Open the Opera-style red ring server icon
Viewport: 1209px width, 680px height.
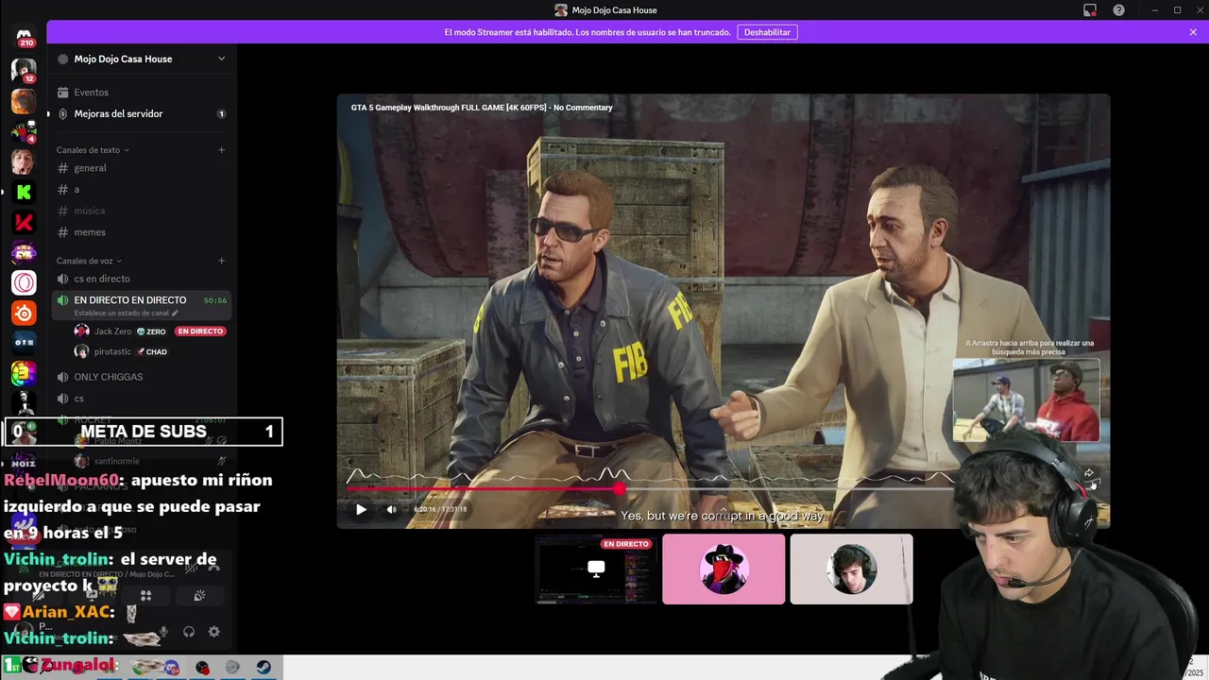point(24,282)
